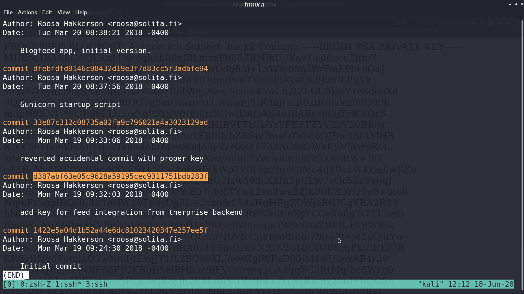Click the commit hash 33e87c312c08

pyautogui.click(x=120, y=122)
